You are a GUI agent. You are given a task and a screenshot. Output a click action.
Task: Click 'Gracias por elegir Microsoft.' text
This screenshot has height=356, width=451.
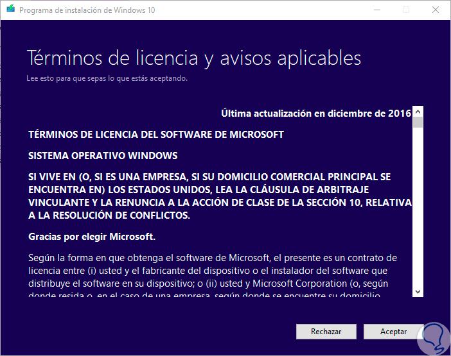pyautogui.click(x=92, y=237)
